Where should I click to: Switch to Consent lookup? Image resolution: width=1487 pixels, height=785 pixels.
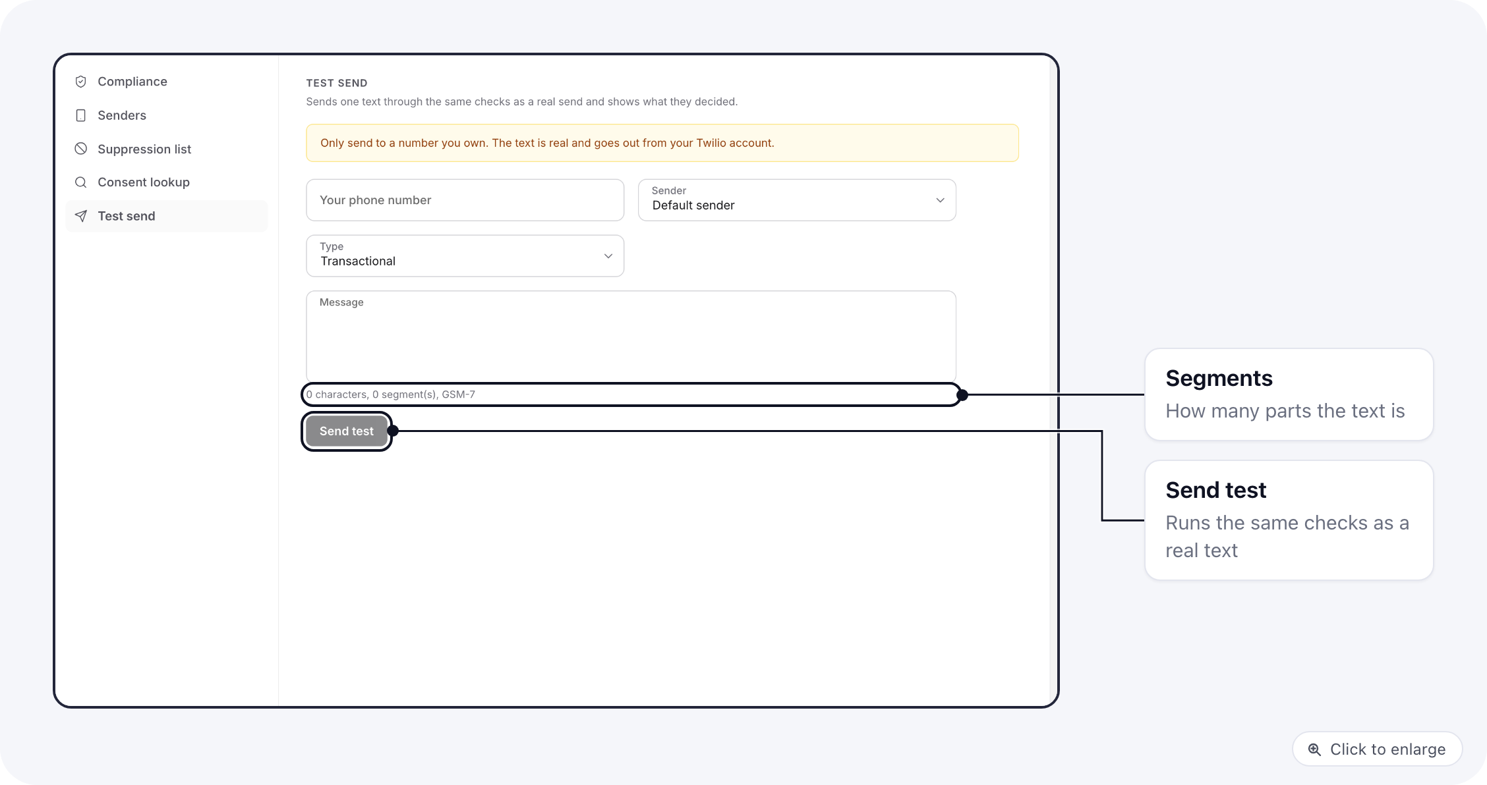(166, 182)
